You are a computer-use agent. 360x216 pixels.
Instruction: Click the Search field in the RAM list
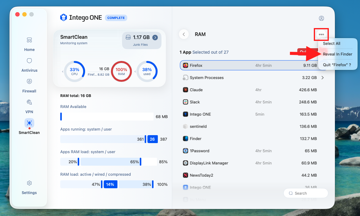pyautogui.click(x=306, y=193)
